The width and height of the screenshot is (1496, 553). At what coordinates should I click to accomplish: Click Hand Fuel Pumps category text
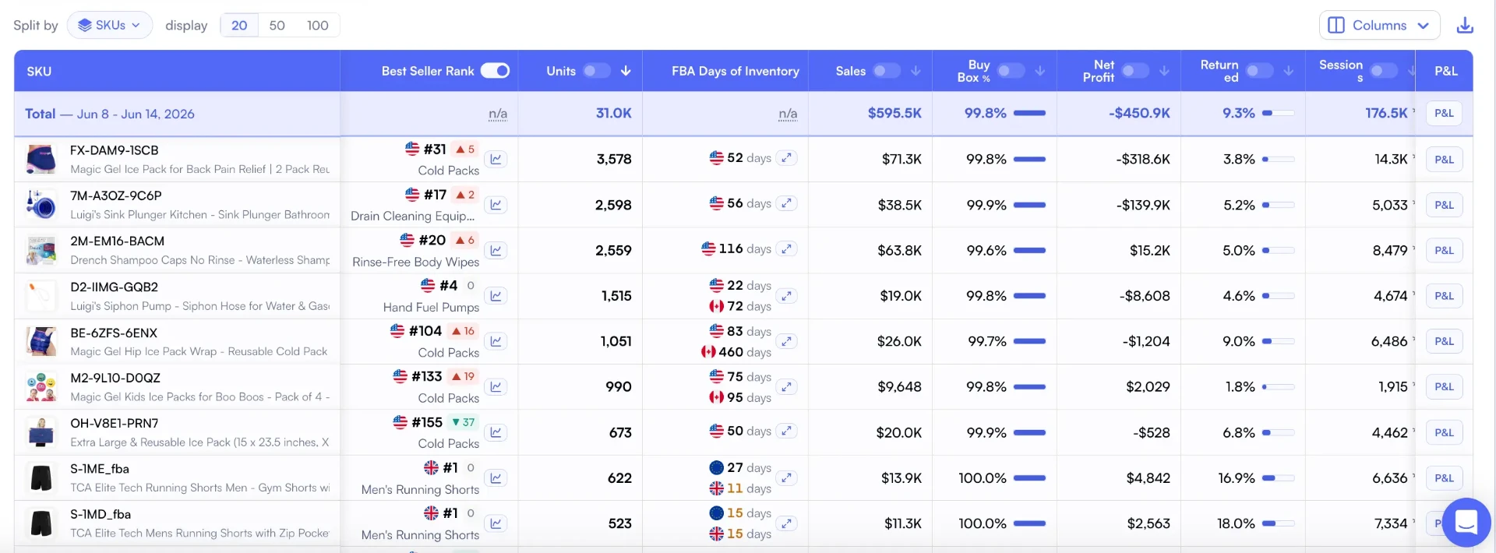click(431, 307)
